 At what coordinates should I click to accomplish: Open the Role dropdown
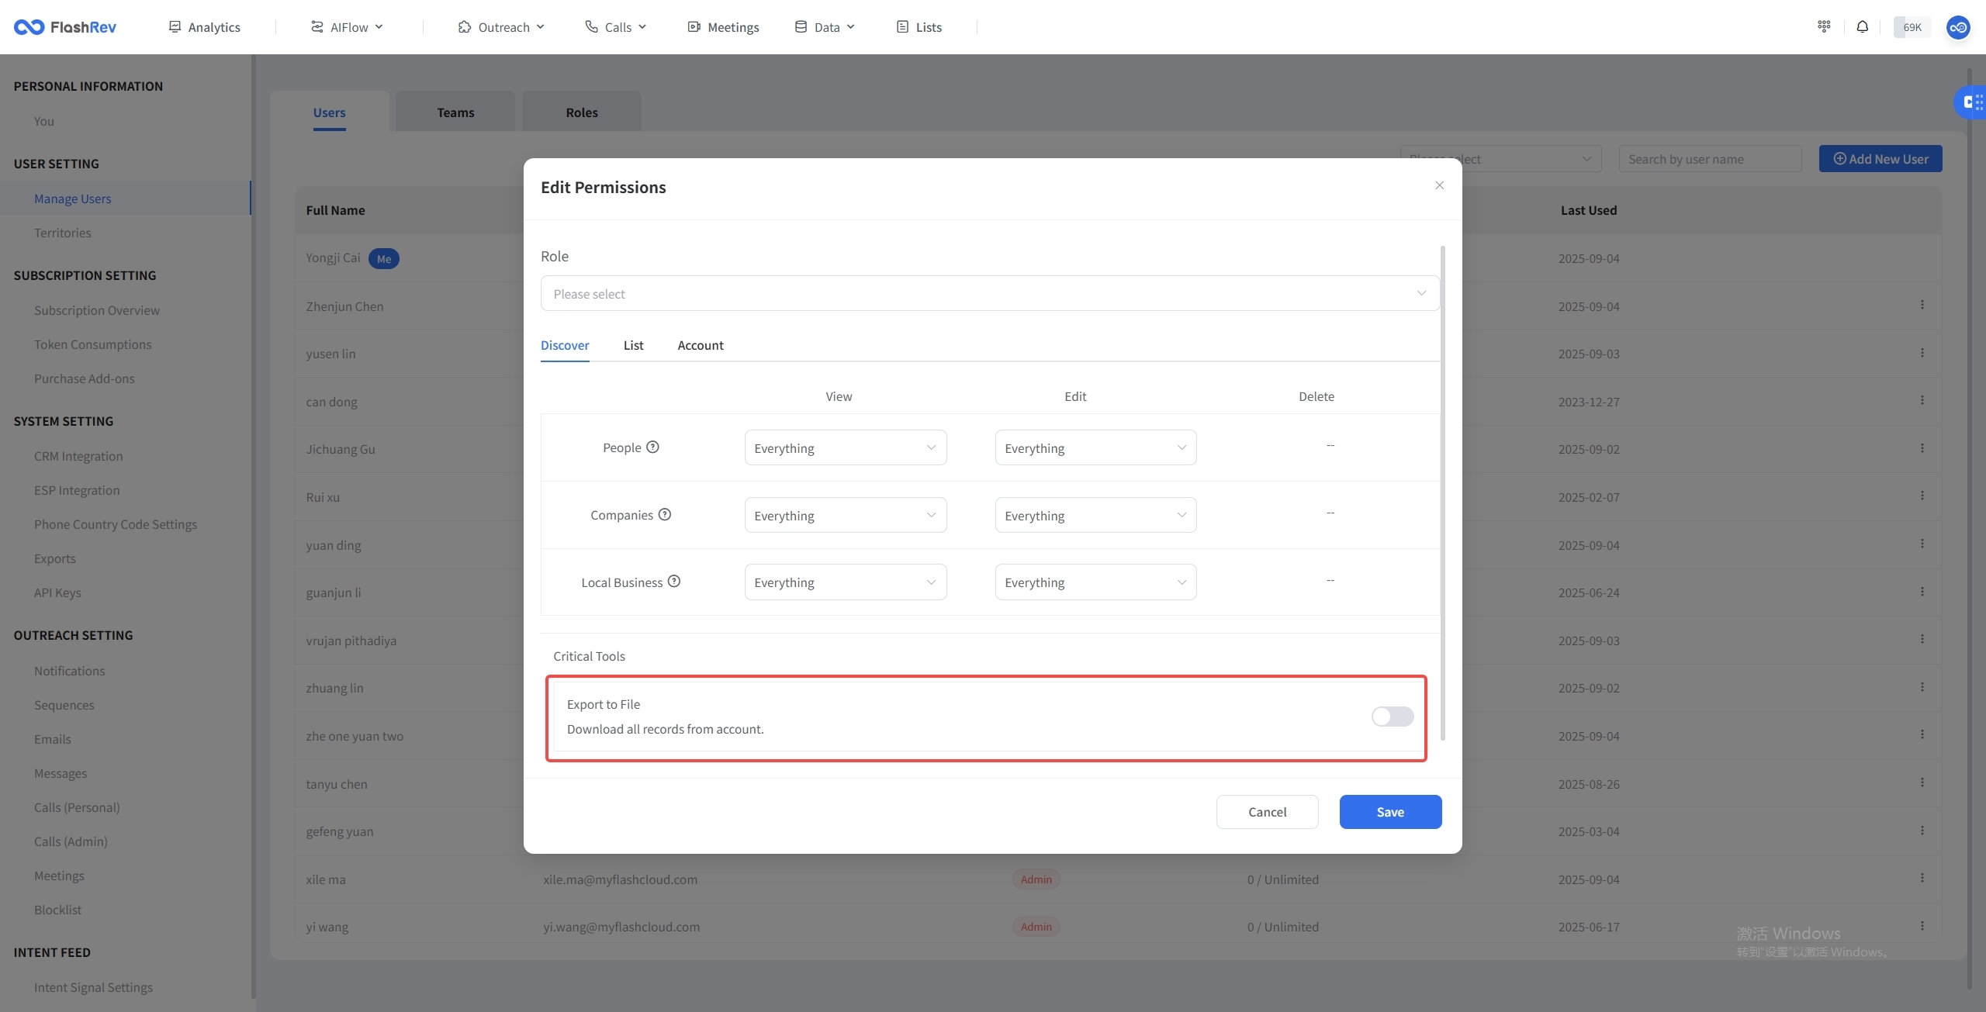pos(989,293)
